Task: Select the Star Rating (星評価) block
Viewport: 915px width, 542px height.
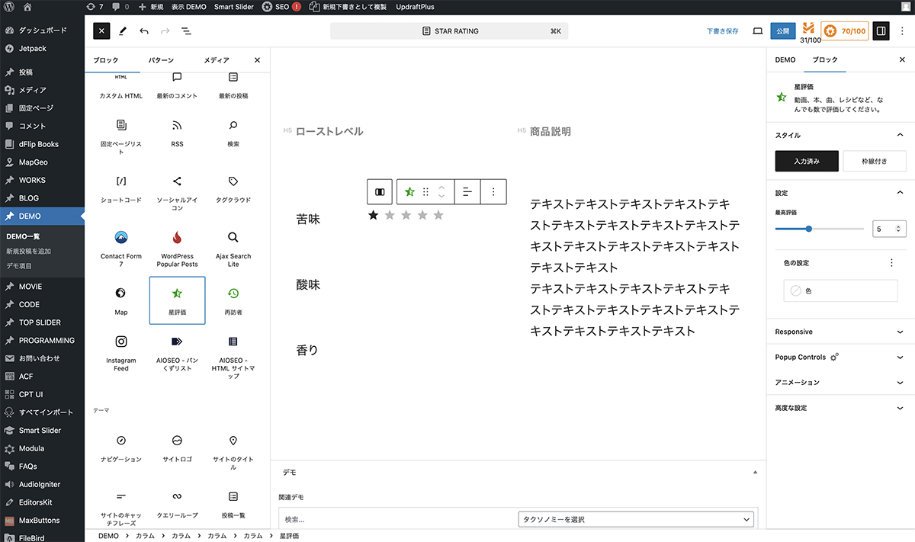Action: pos(177,300)
